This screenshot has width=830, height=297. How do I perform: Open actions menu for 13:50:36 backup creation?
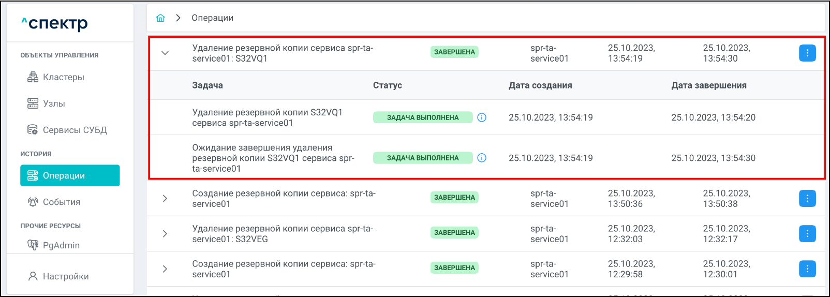click(x=807, y=198)
